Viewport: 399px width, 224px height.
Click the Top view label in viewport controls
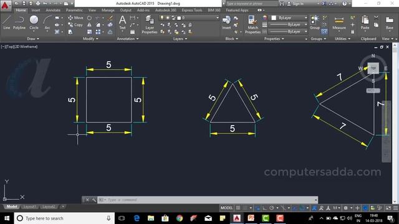(x=10, y=47)
